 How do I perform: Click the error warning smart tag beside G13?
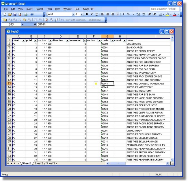(96, 84)
